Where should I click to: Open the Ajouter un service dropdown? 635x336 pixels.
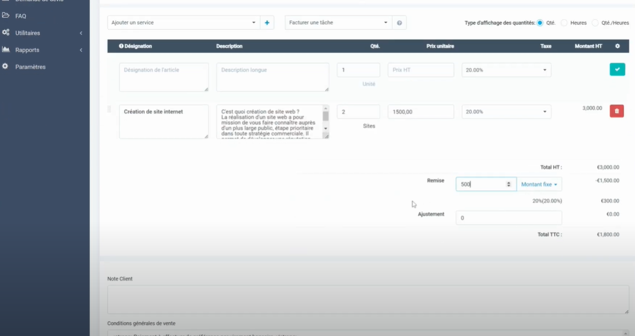pyautogui.click(x=183, y=23)
